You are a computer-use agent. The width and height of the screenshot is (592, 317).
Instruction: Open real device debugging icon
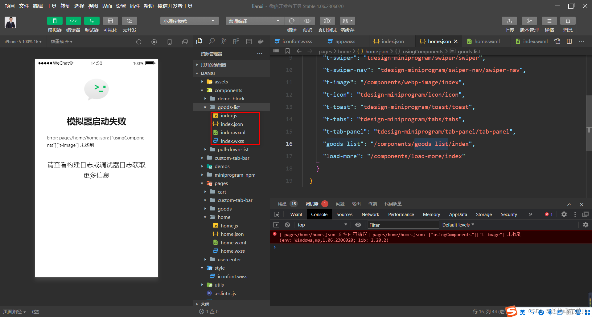coord(327,21)
